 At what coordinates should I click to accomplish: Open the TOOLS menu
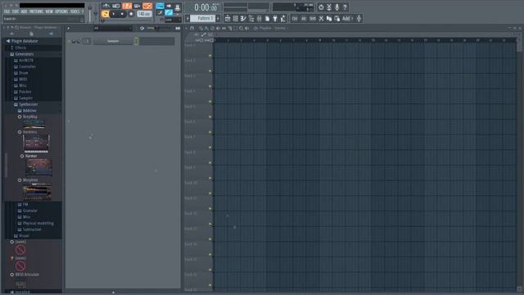(x=75, y=11)
